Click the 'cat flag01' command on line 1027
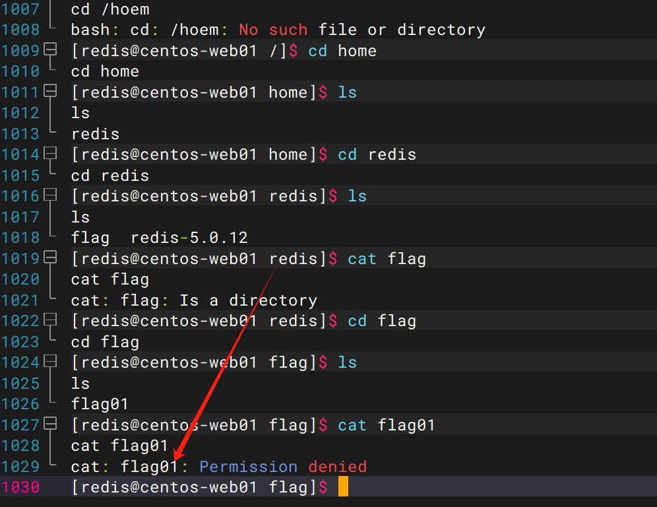The height and width of the screenshot is (507, 657). click(x=387, y=425)
